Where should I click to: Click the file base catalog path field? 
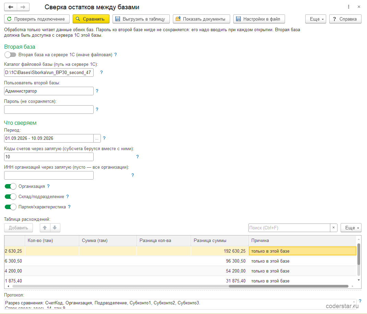click(49, 73)
